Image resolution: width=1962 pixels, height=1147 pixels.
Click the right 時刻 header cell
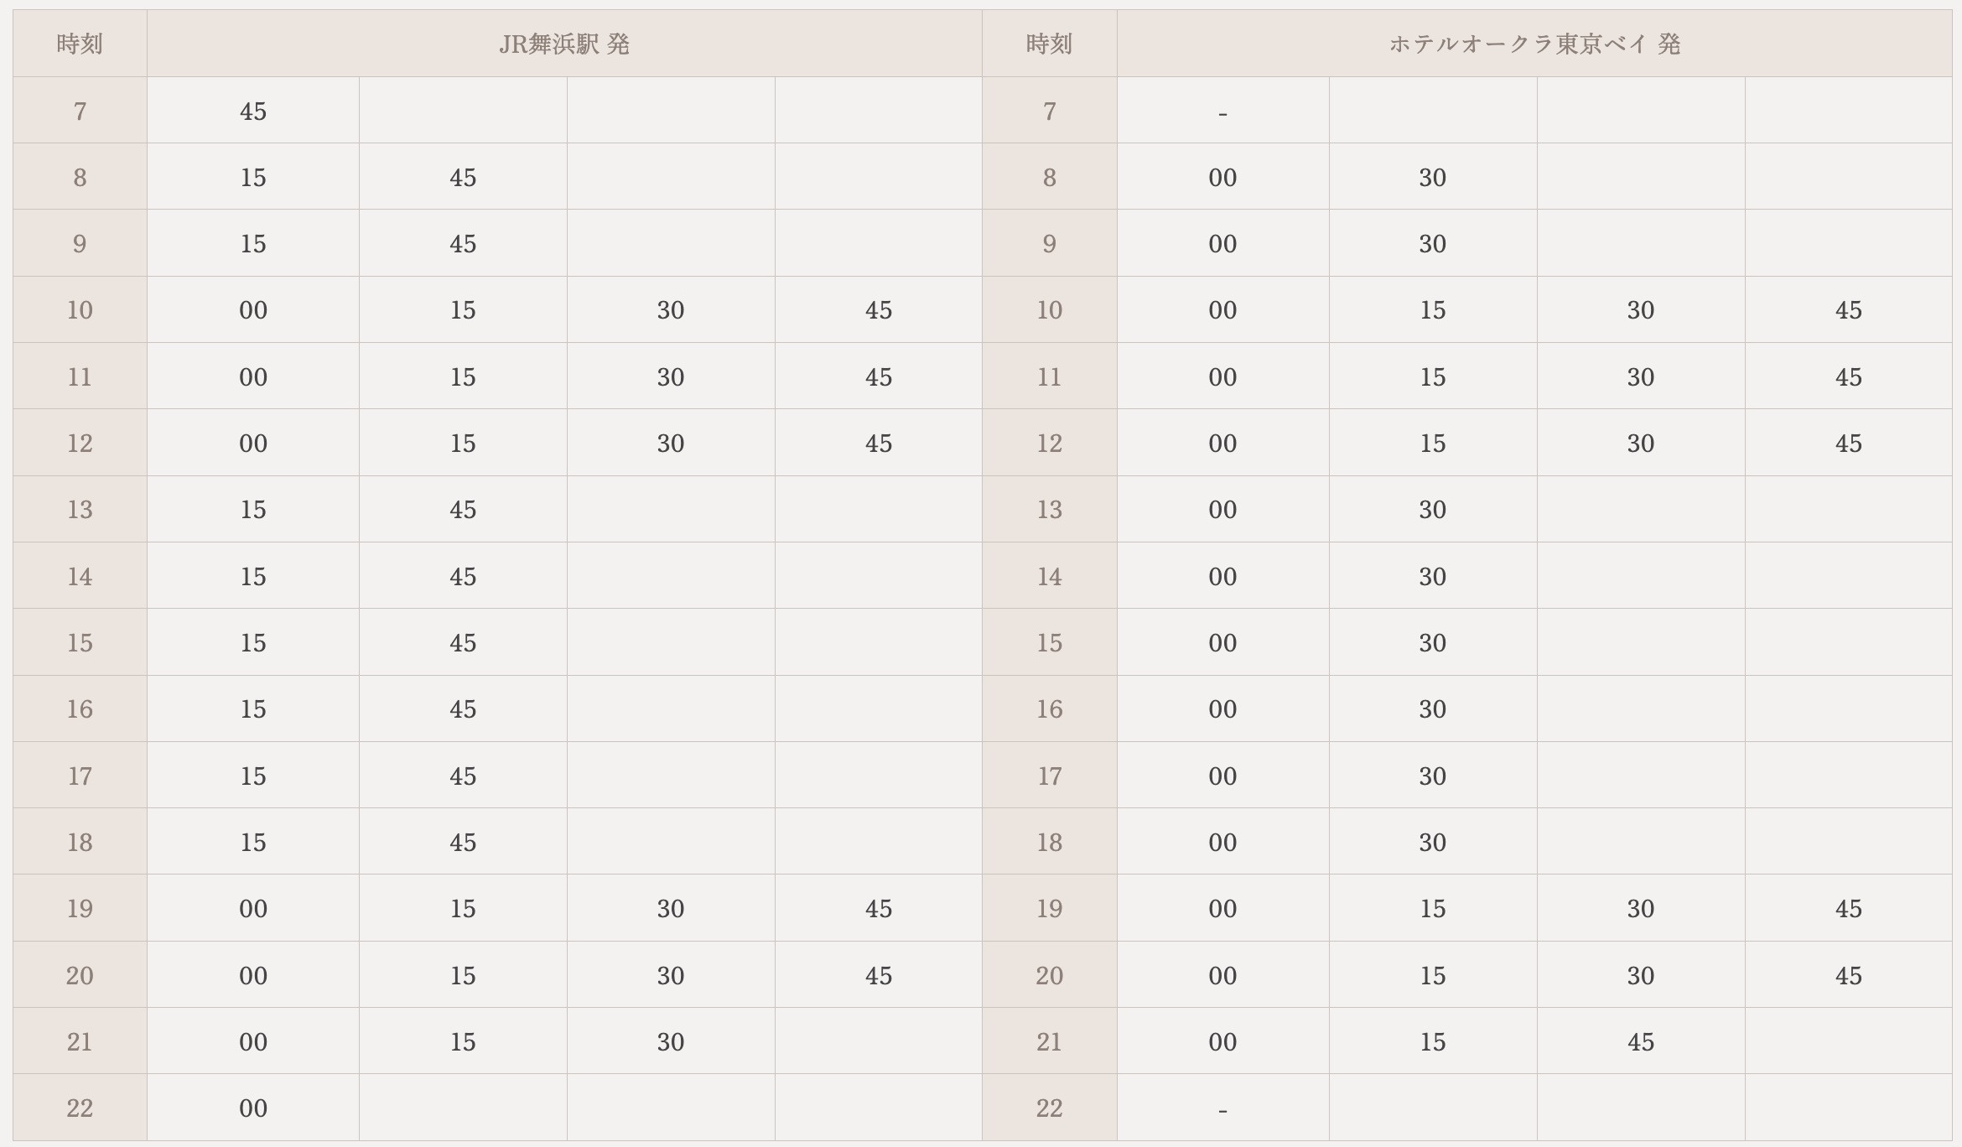tap(1050, 44)
